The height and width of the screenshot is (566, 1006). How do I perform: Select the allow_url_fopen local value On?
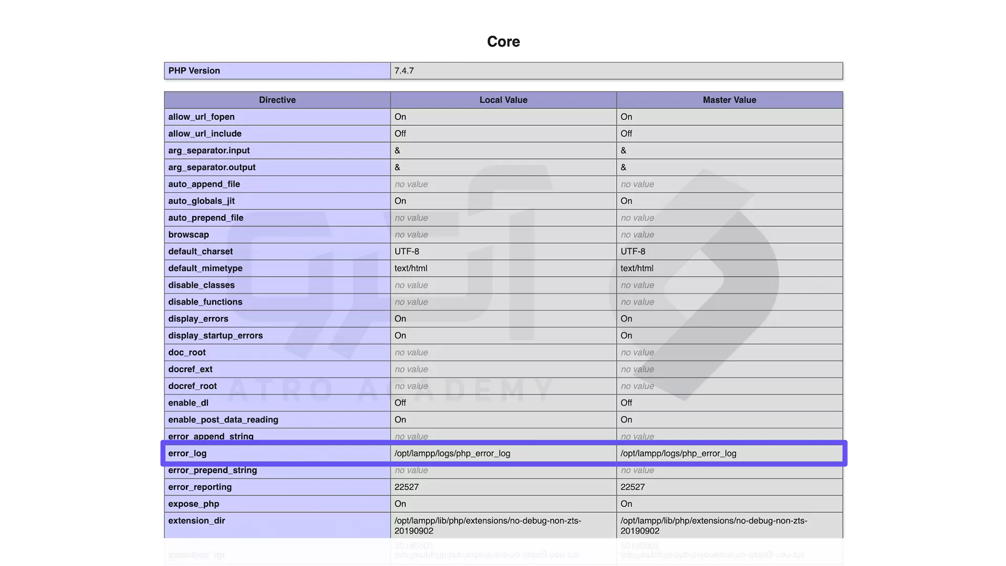(400, 117)
